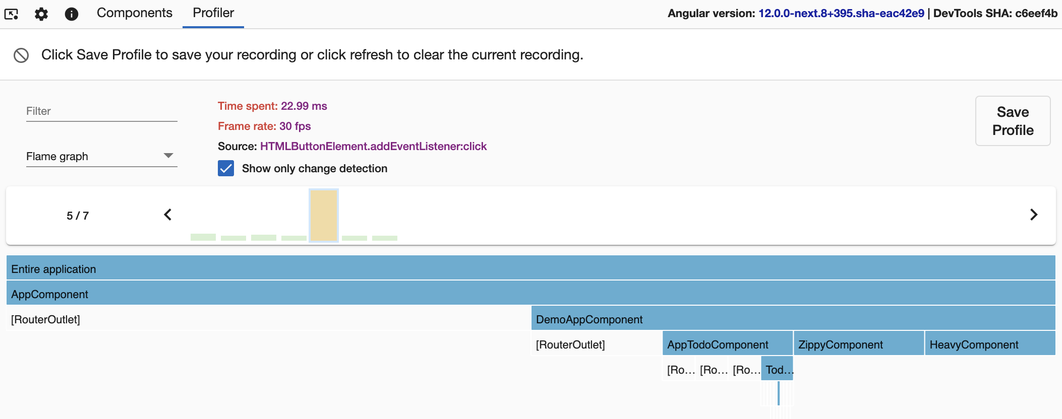The height and width of the screenshot is (419, 1062).
Task: Click the info circle icon
Action: point(72,14)
